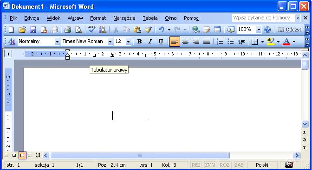Select the Format Painter brush icon
This screenshot has height=170, width=312.
coord(148,30)
